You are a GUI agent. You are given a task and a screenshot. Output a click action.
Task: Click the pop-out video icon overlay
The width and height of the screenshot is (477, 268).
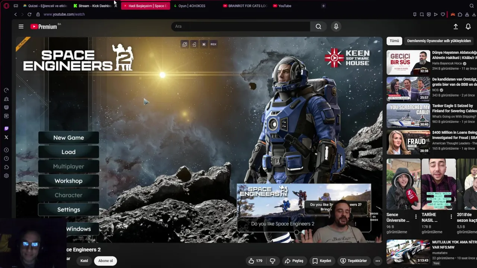184,44
